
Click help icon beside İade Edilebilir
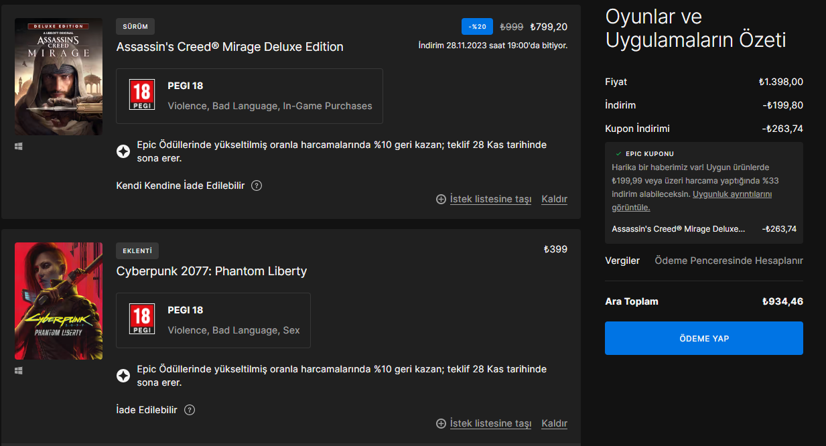point(190,410)
